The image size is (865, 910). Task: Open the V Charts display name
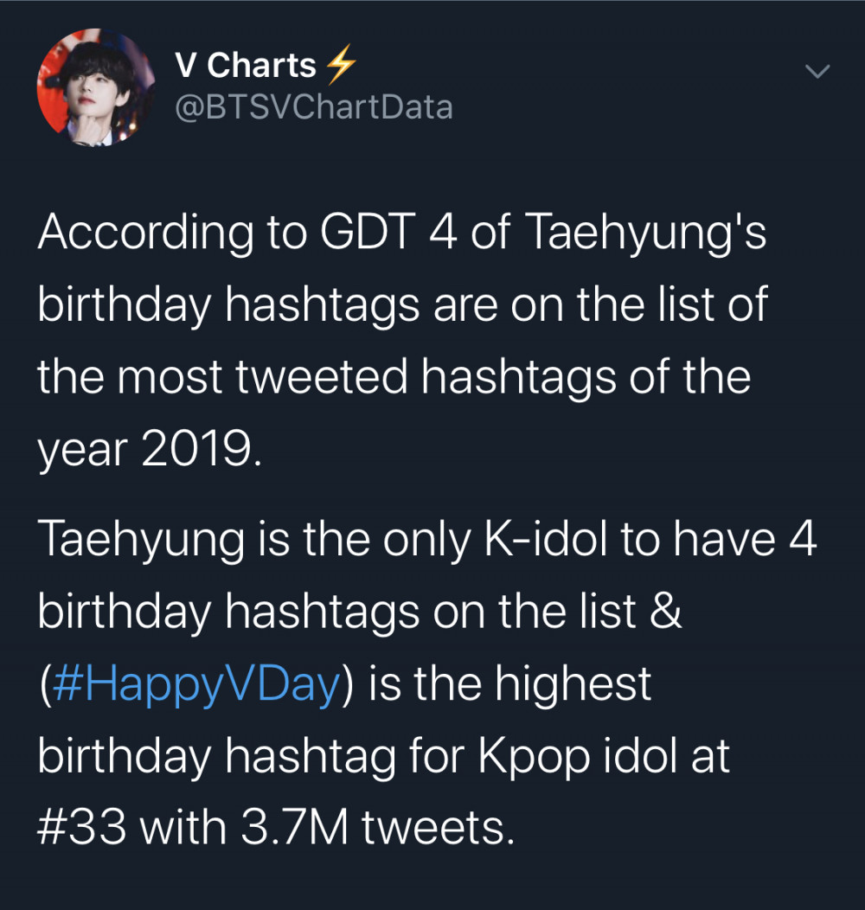(245, 64)
